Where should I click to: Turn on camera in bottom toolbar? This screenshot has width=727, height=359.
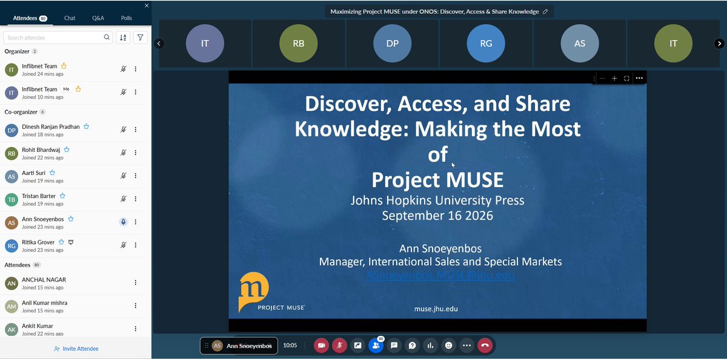[x=321, y=346]
